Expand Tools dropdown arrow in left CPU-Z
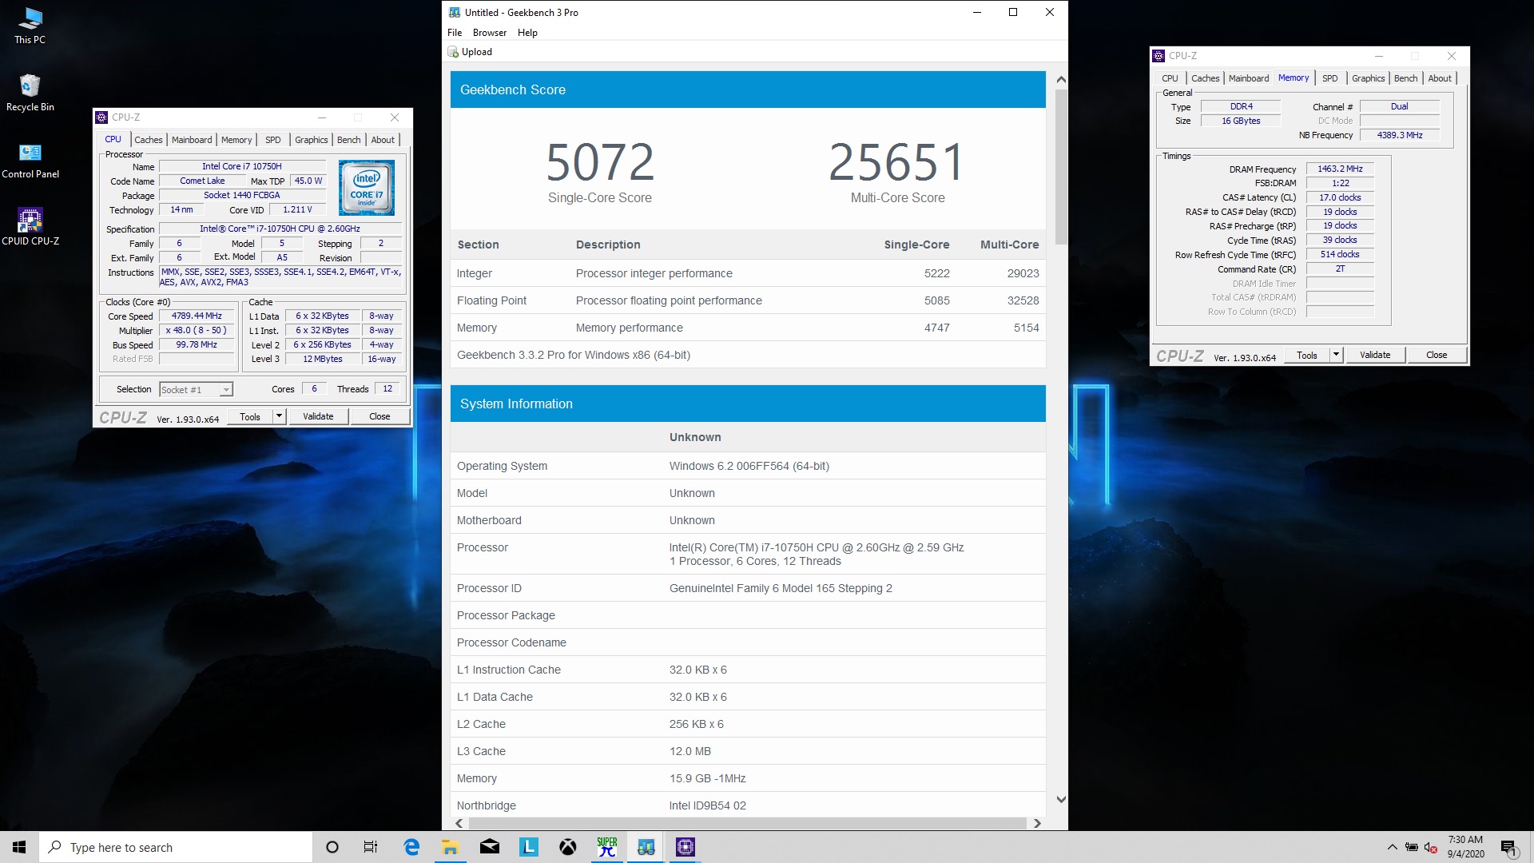This screenshot has width=1534, height=863. (279, 416)
